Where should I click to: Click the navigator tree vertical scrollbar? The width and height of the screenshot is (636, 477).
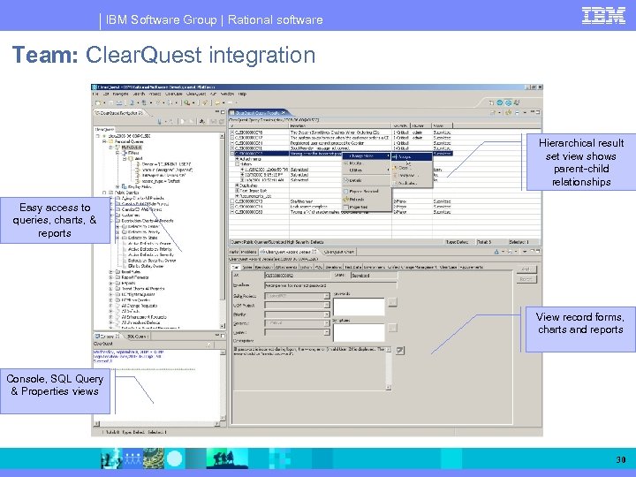[223, 231]
